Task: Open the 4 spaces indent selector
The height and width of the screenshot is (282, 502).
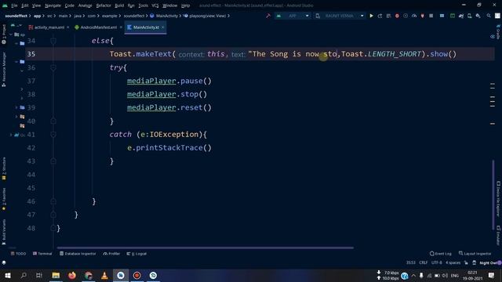Action: (x=453, y=262)
